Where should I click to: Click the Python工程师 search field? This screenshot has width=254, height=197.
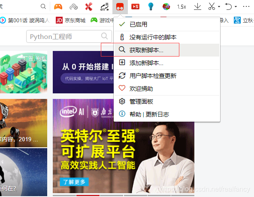(x=69, y=36)
